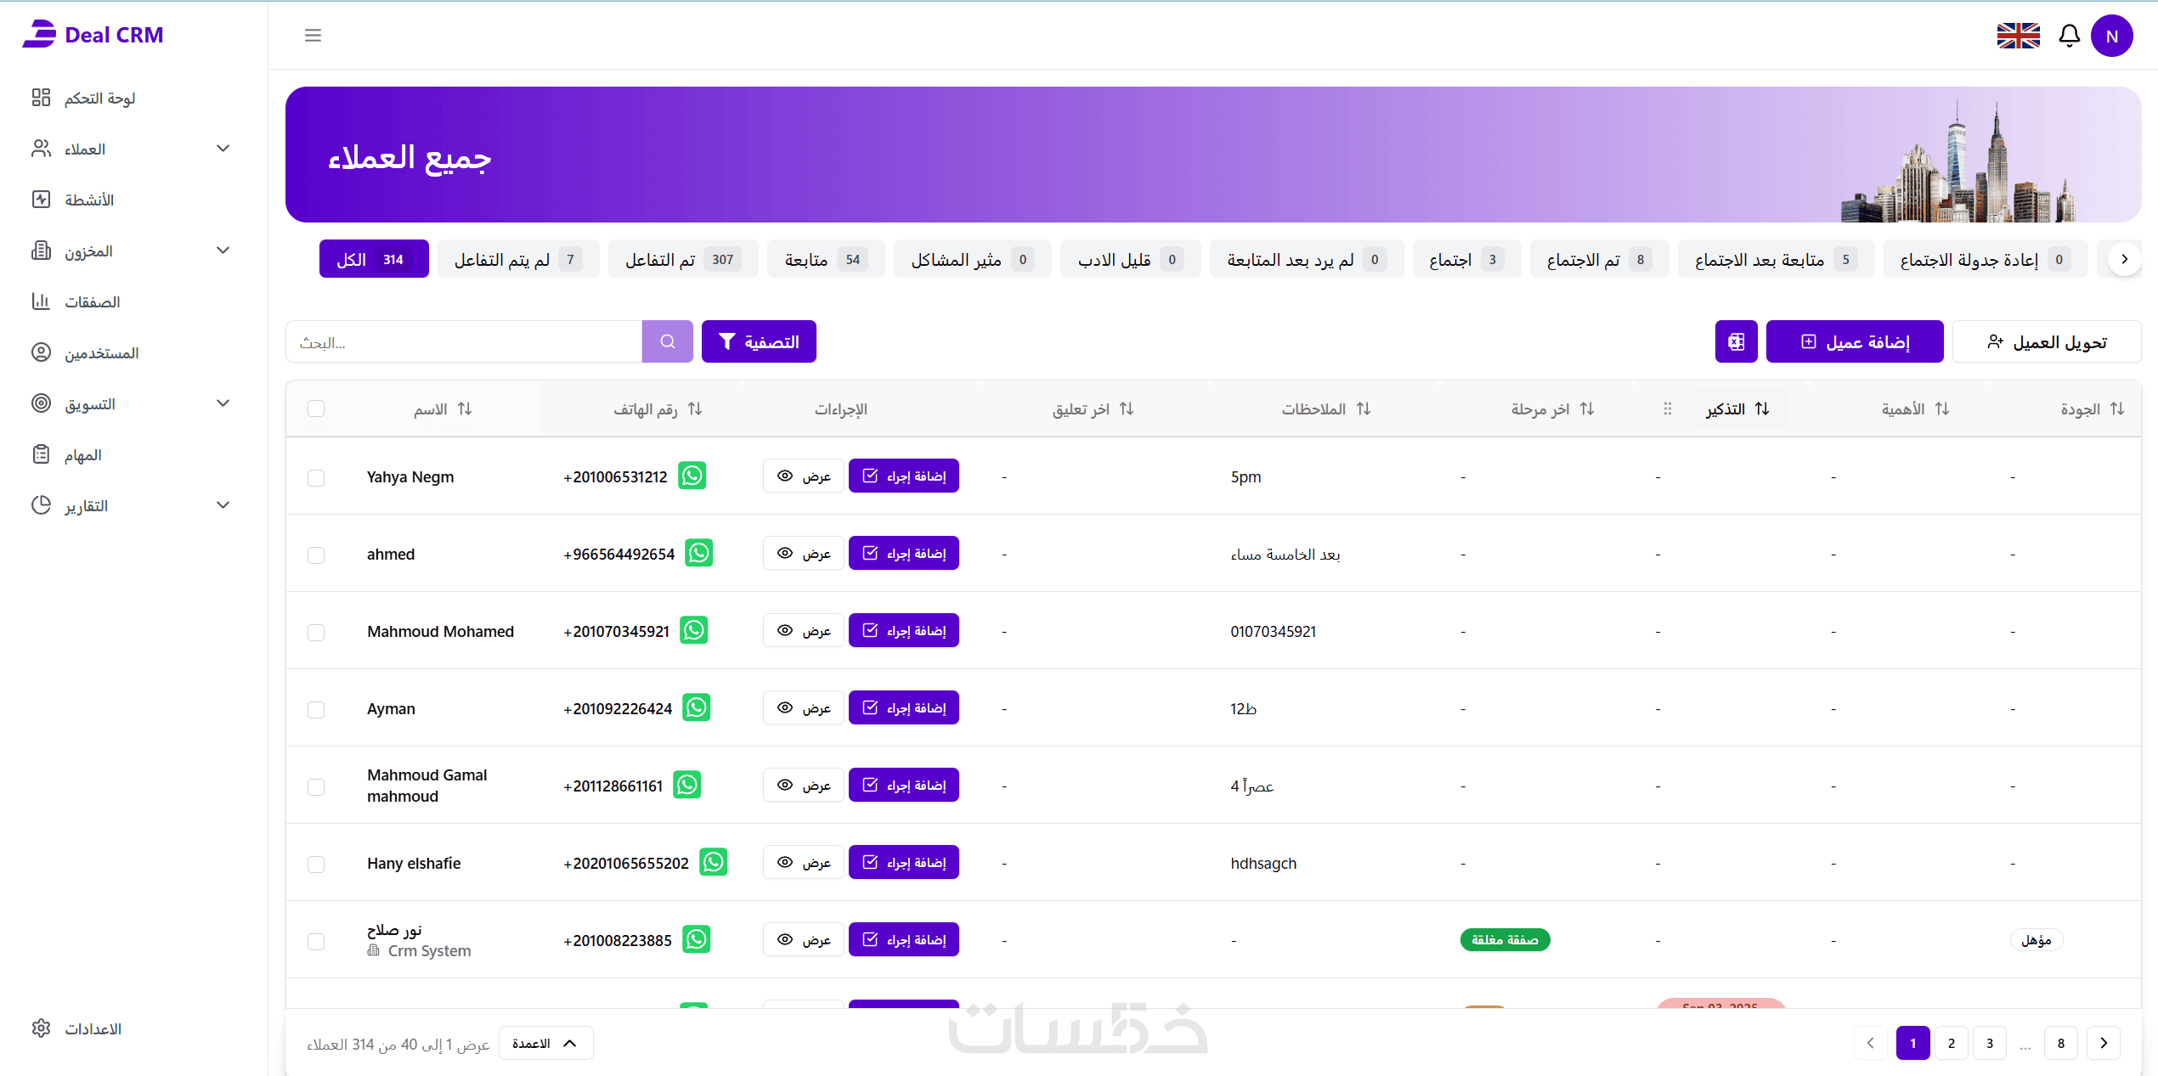Viewport: 2158px width, 1076px height.
Task: Toggle sidebar with the hamburger menu icon
Action: pyautogui.click(x=313, y=36)
